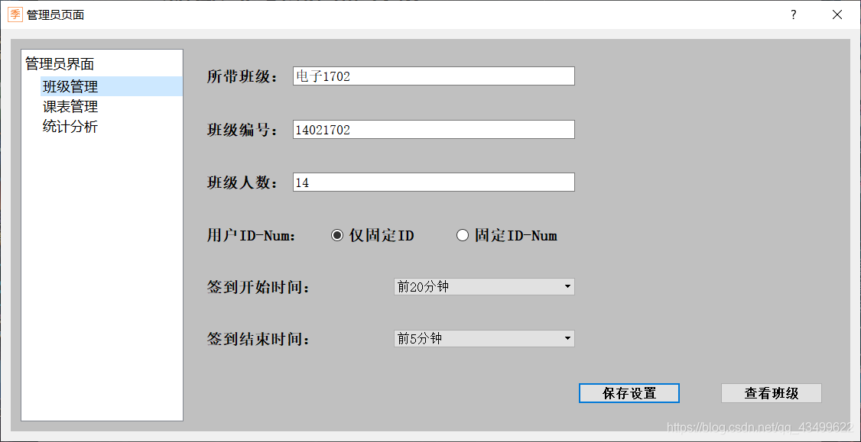Click the 签到开始时间: label

coord(258,287)
